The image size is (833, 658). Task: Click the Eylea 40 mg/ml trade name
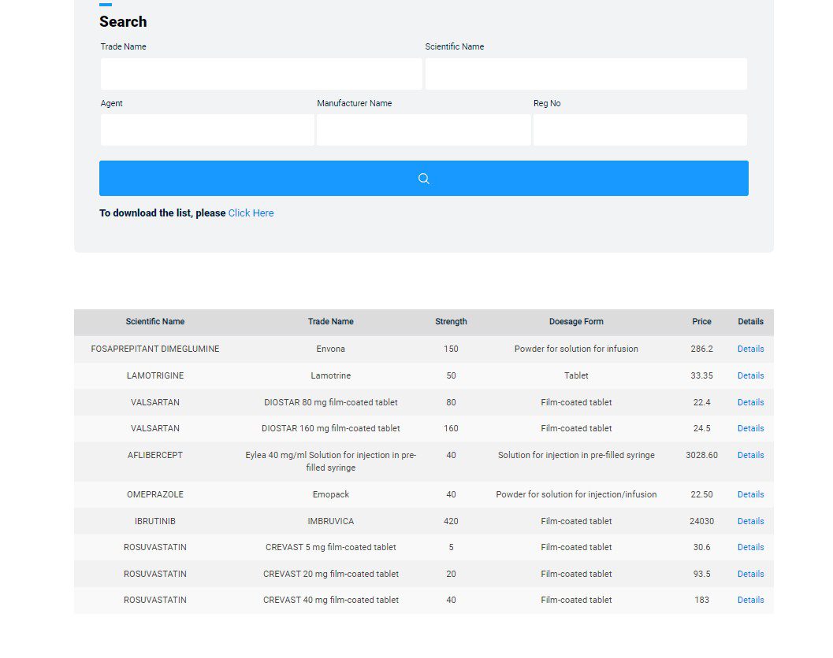[x=330, y=461]
